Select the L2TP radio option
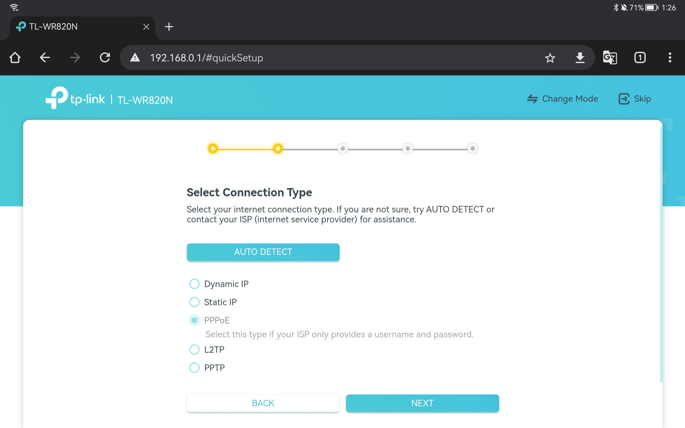 click(194, 350)
